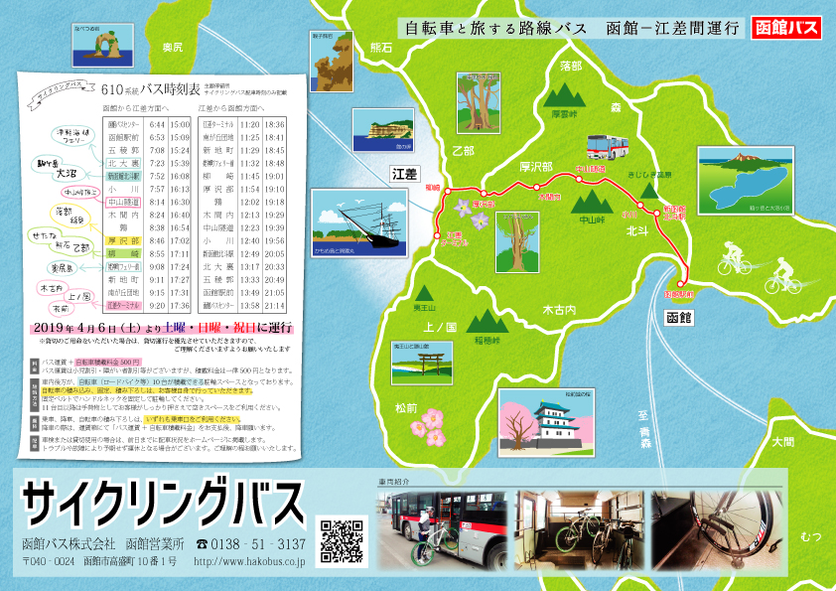Click the arch rock illustration near 奥尻

103,46
